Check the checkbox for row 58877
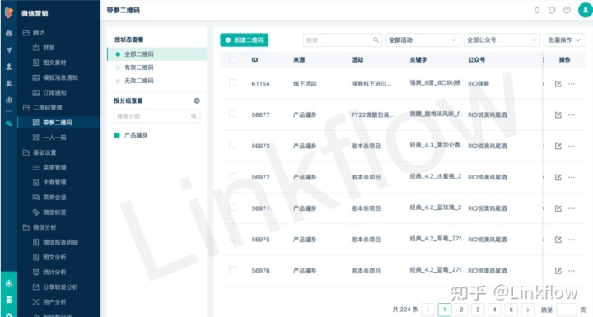The width and height of the screenshot is (593, 317). coord(232,114)
